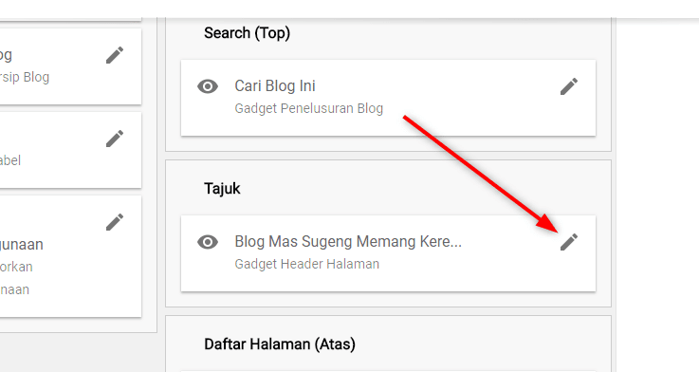The image size is (699, 372).
Task: Click the 'rsip Blog' subtitle in left card
Action: [25, 77]
